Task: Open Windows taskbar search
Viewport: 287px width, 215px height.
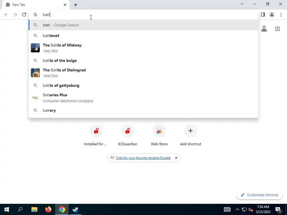Action: pos(20,209)
